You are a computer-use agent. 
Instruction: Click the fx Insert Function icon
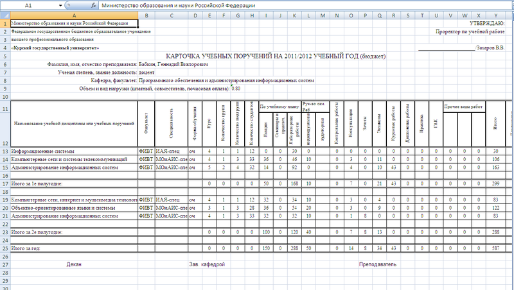click(93, 5)
